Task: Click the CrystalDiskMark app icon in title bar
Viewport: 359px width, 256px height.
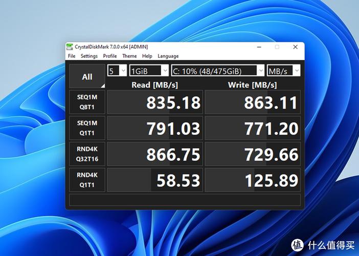Action: pyautogui.click(x=70, y=47)
